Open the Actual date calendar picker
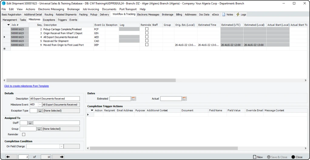This screenshot has height=160, width=310. coord(184,99)
